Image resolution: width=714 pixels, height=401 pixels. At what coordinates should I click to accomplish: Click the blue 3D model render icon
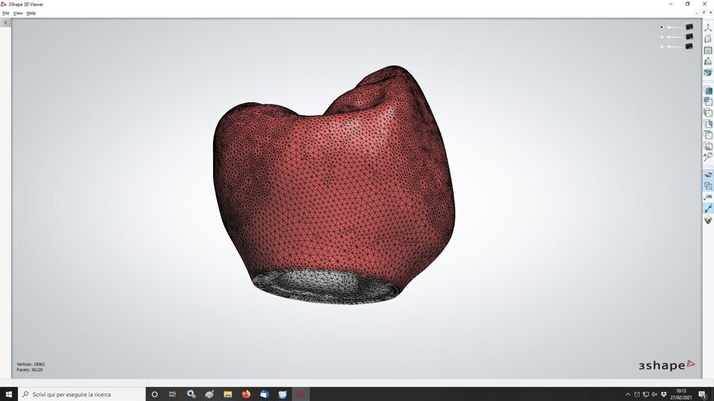tap(708, 72)
